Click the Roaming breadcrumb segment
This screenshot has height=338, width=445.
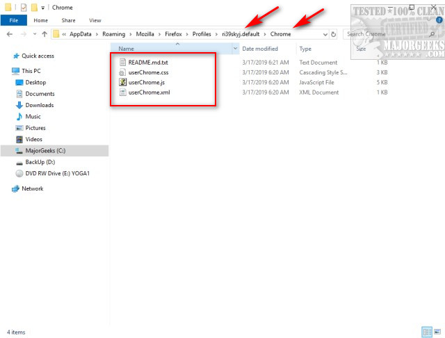(x=113, y=34)
